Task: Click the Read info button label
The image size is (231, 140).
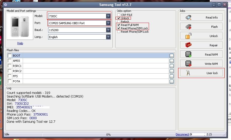Action: pos(212,17)
